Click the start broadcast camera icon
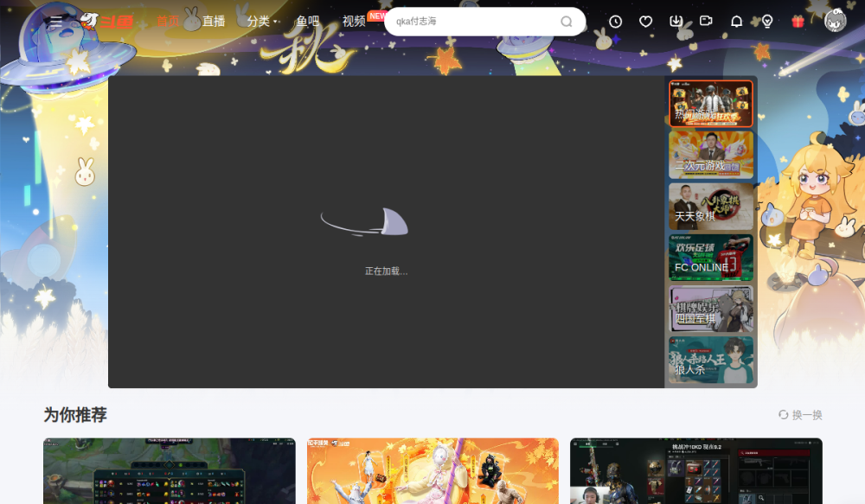Screen dimensions: 865x504 (x=706, y=21)
